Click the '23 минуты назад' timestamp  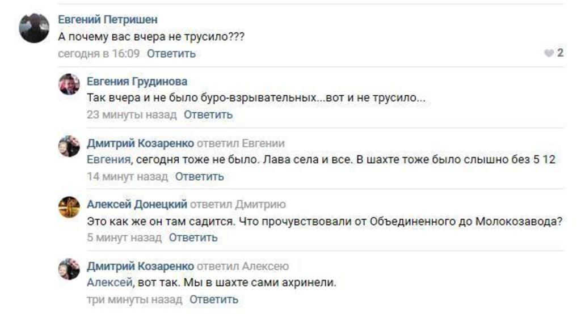pyautogui.click(x=132, y=115)
